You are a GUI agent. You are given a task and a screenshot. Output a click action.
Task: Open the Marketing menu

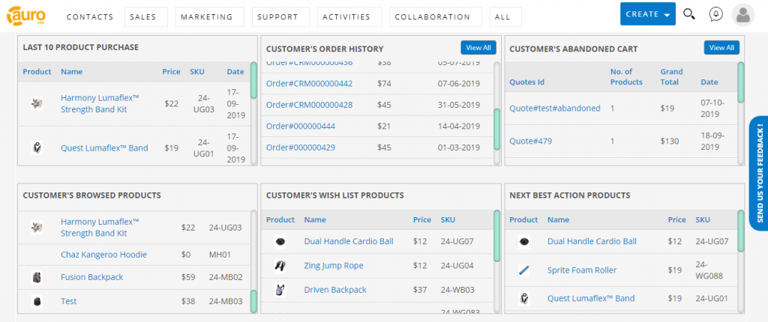(x=209, y=16)
